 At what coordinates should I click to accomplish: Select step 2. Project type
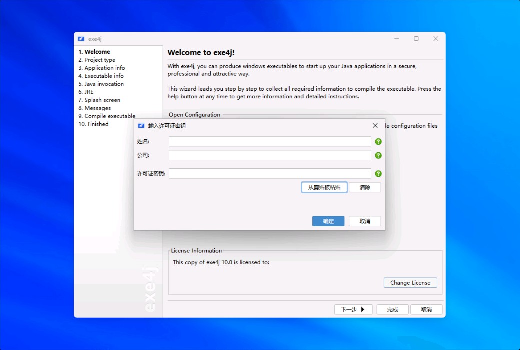coord(97,60)
